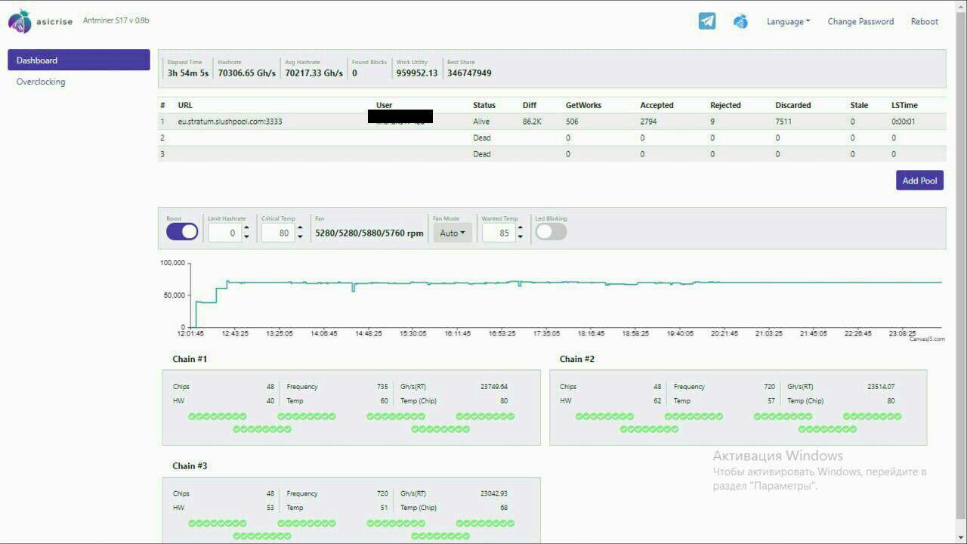The height and width of the screenshot is (544, 967).
Task: Click the Chain #3 heading
Action: 190,466
